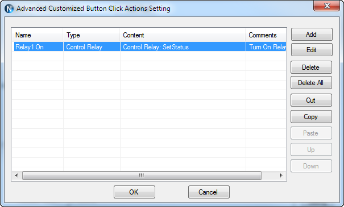Click the Add button
The height and width of the screenshot is (207, 344).
click(312, 35)
